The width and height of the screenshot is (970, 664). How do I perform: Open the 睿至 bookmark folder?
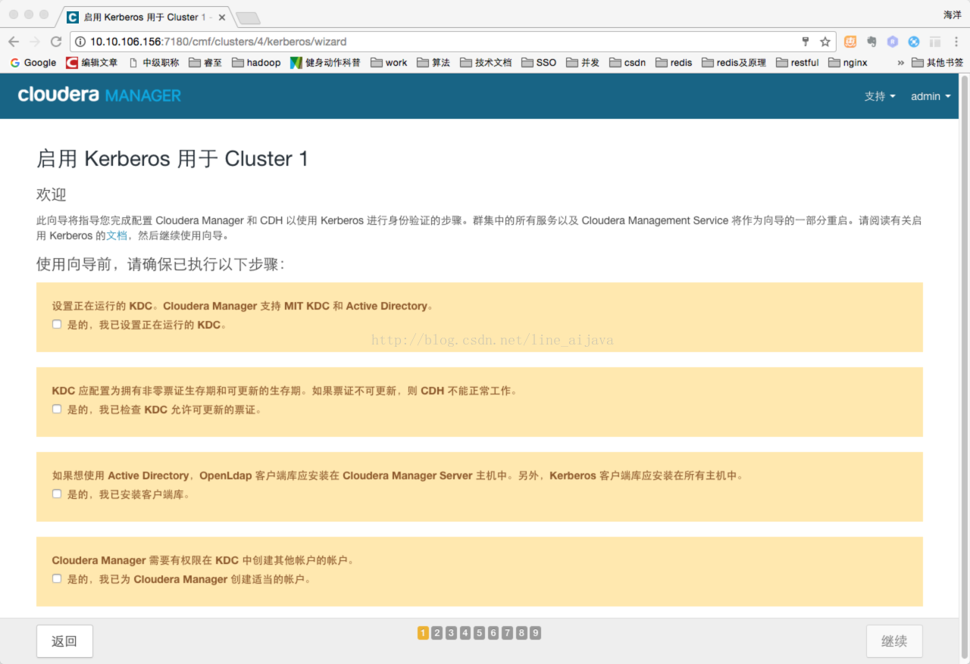coord(205,63)
